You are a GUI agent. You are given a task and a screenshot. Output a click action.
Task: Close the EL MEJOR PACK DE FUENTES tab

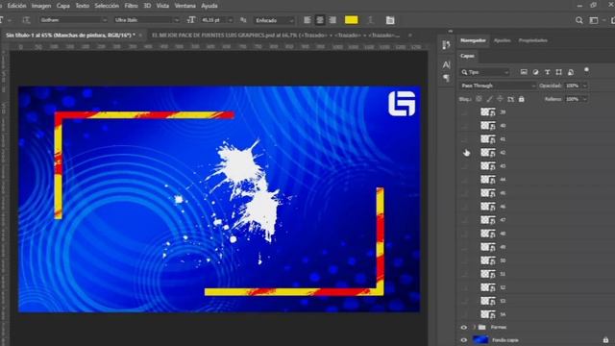(x=410, y=36)
